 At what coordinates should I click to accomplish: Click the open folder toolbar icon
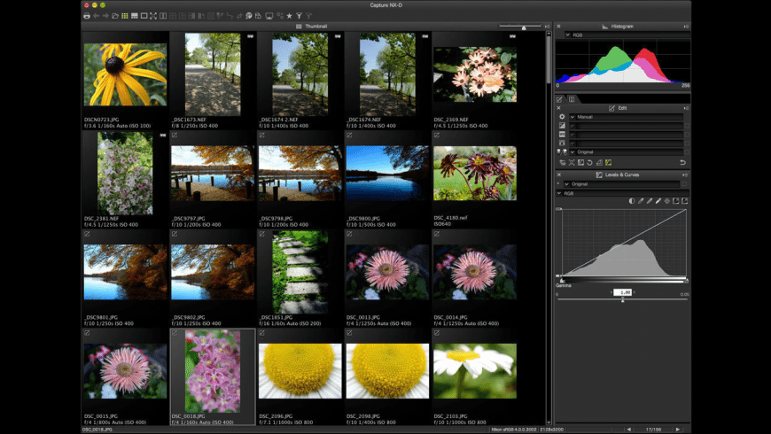click(115, 16)
